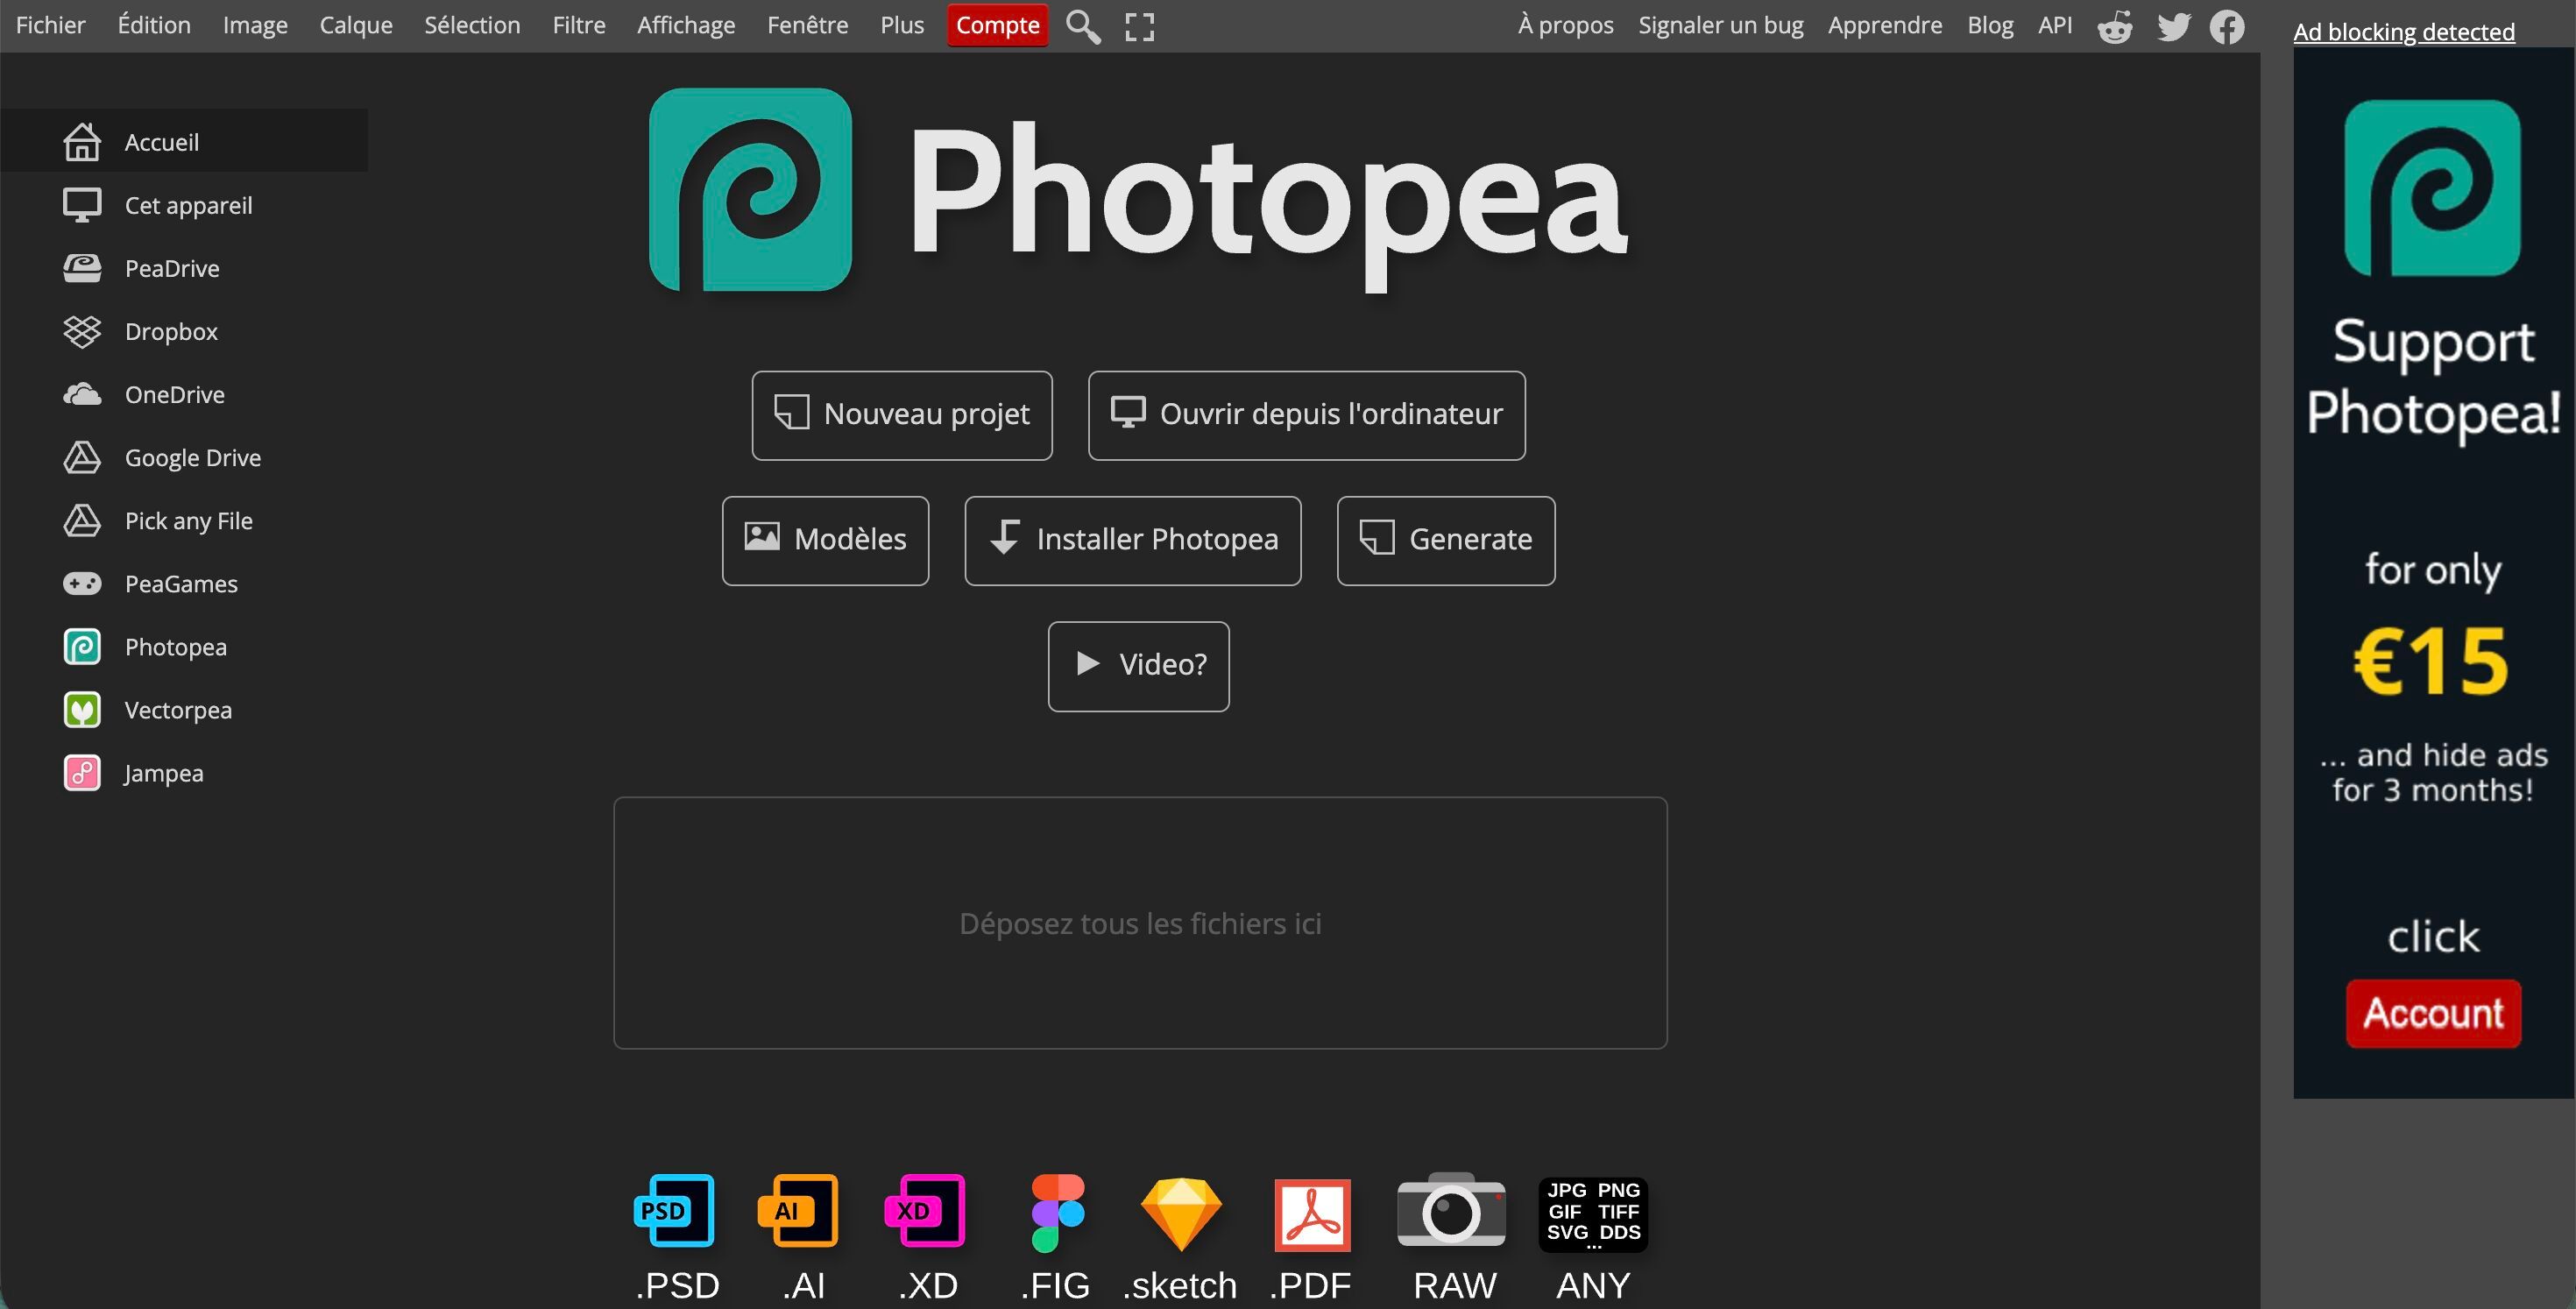
Task: Open Photopea's Twitter page icon
Action: tap(2172, 27)
